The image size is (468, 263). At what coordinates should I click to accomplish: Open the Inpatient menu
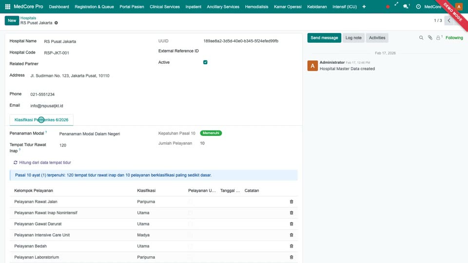click(194, 6)
